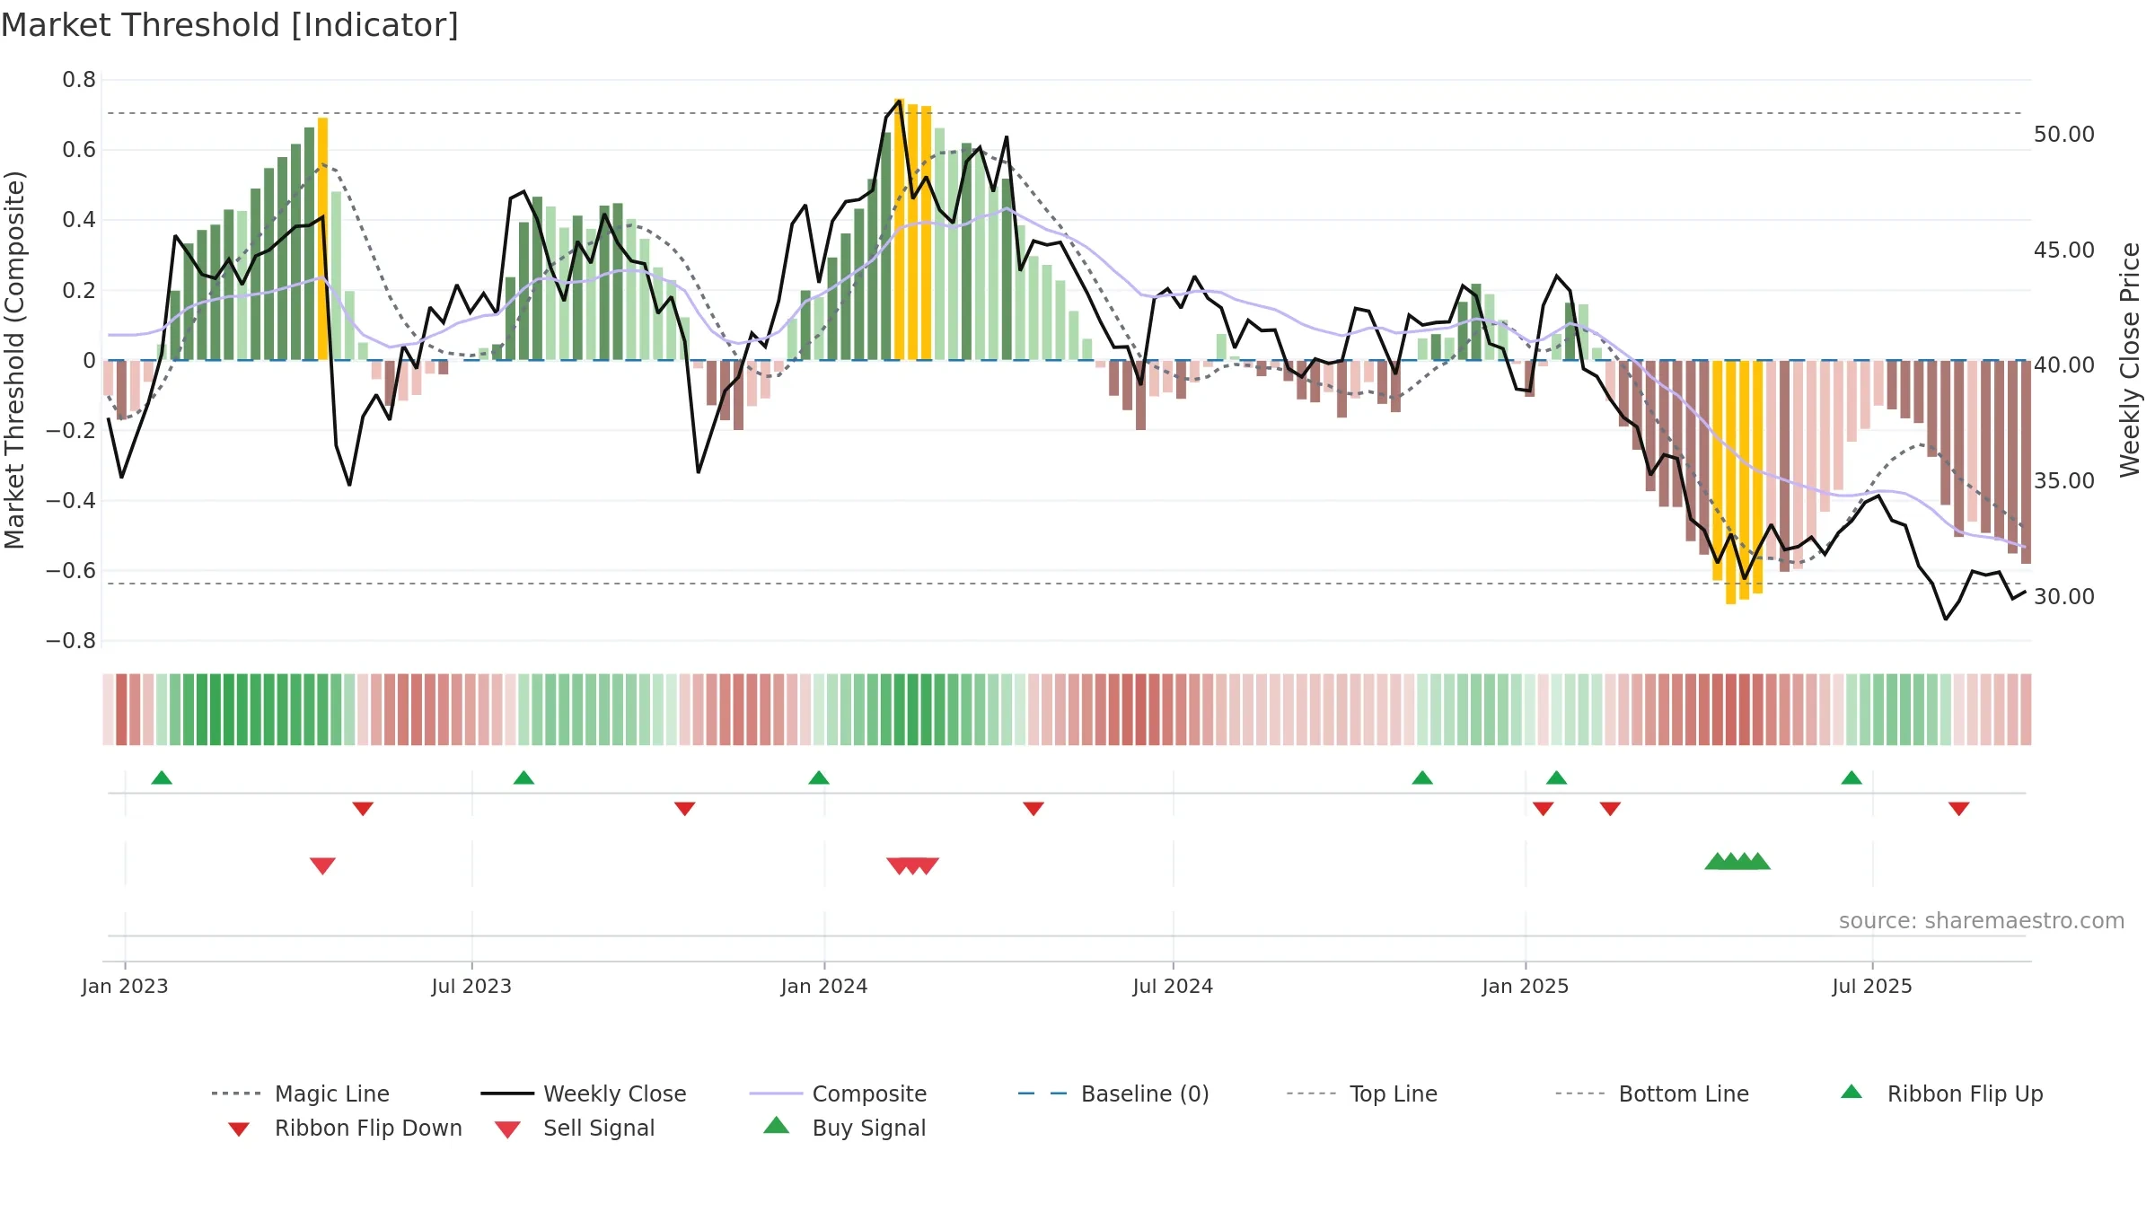Toggle the Ribbon Flip Up legend entry
Screen dimensions: 2155x1212
pyautogui.click(x=1941, y=1093)
